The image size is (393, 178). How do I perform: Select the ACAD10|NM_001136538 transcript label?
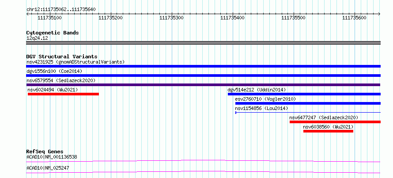pos(52,157)
